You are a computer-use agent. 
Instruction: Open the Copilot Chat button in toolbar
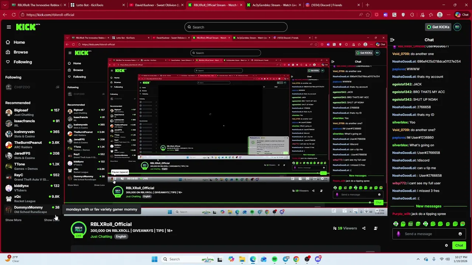462,15
